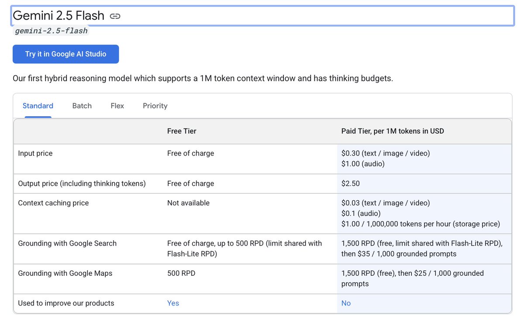Click the $35 / 1,000 grounded prompts cell

tap(422, 249)
